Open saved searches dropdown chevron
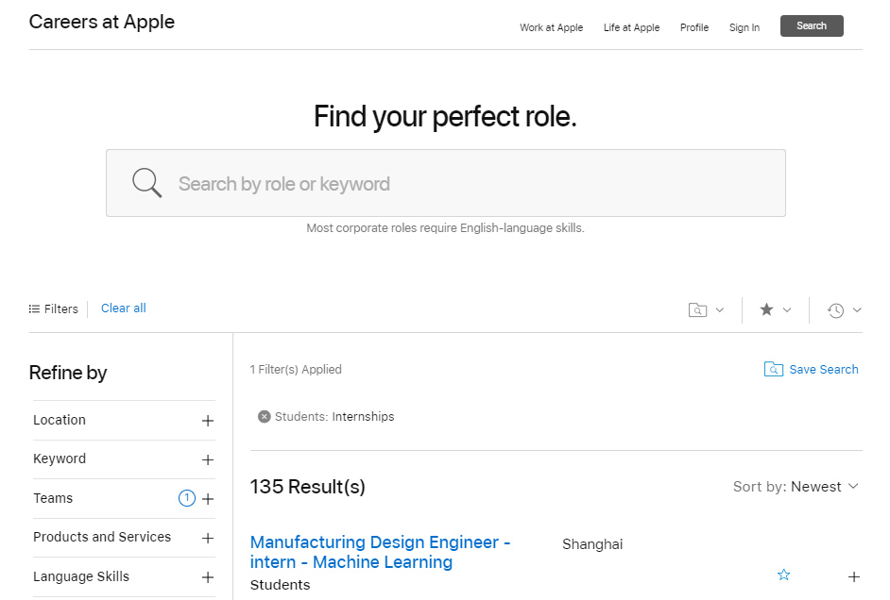Image resolution: width=890 pixels, height=600 pixels. 720,310
